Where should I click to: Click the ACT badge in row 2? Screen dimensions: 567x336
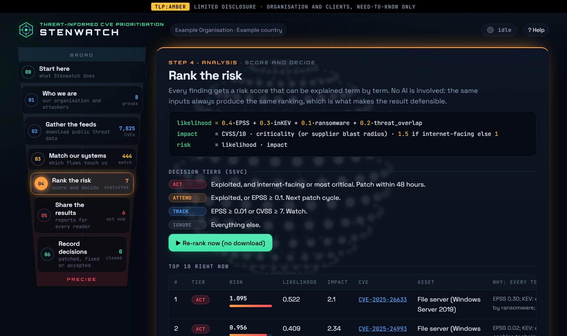201,329
